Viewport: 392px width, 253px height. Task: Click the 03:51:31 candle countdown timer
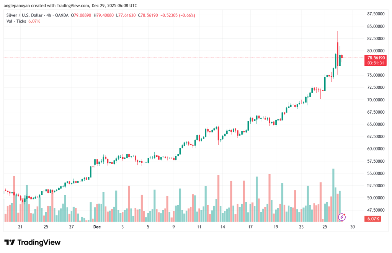[x=376, y=62]
